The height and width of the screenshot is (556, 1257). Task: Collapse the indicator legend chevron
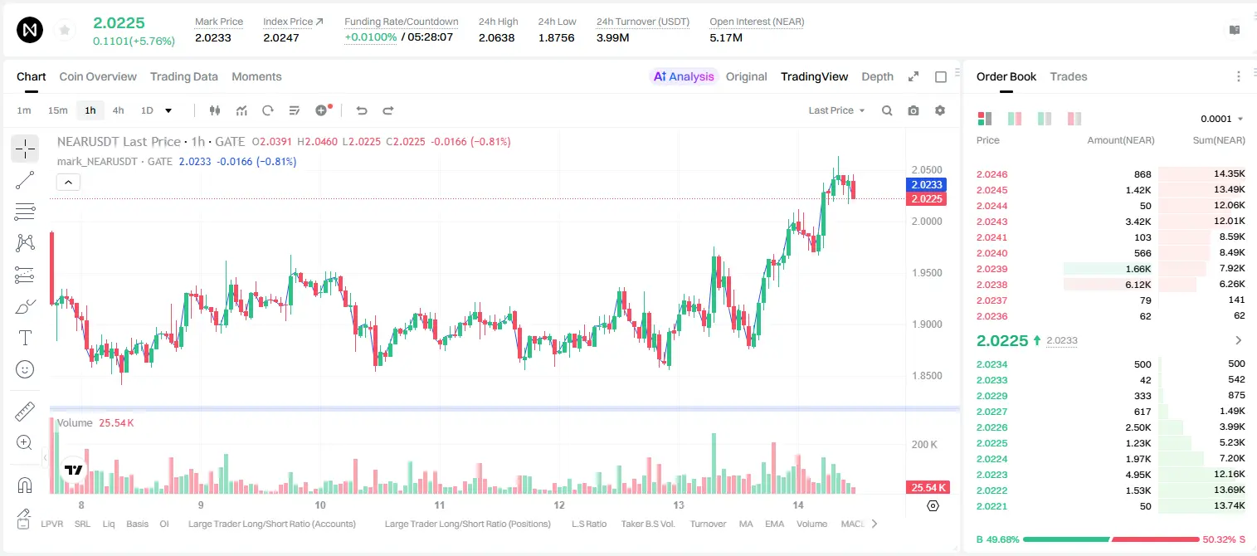pos(68,182)
